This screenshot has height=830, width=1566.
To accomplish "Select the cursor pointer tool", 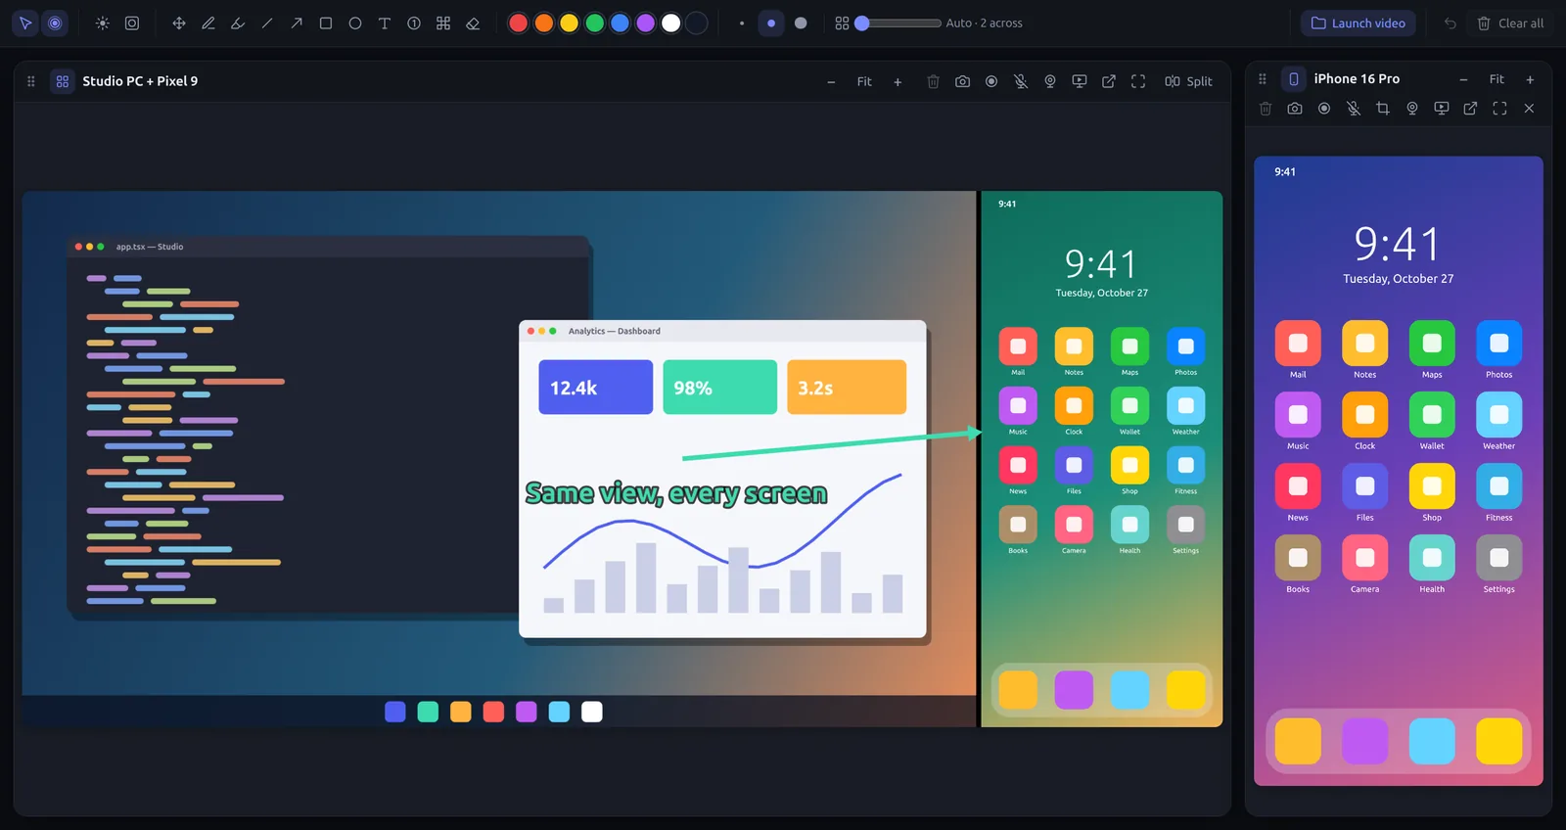I will 26,23.
